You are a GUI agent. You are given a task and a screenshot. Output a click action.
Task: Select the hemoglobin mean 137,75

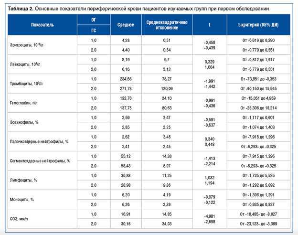point(126,108)
